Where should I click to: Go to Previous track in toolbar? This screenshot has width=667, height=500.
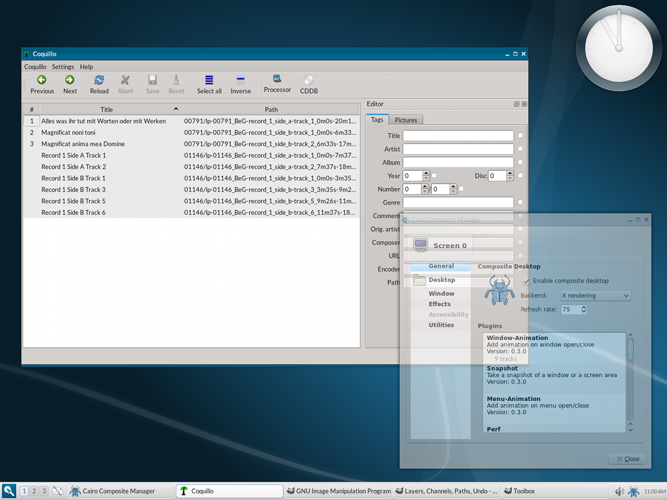(x=42, y=84)
